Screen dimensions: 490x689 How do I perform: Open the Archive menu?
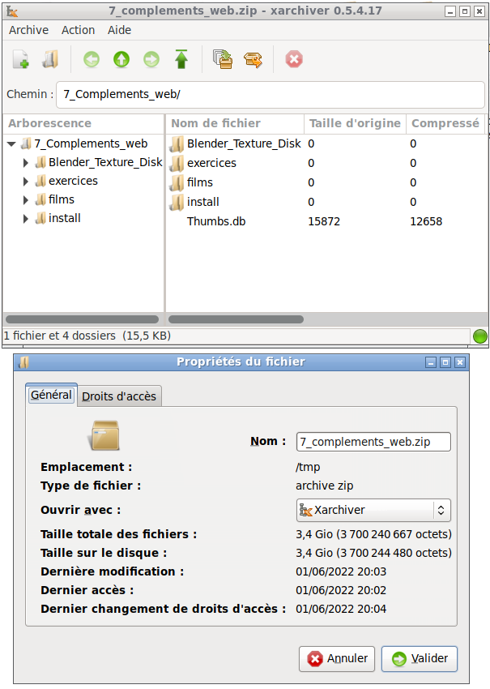[28, 30]
